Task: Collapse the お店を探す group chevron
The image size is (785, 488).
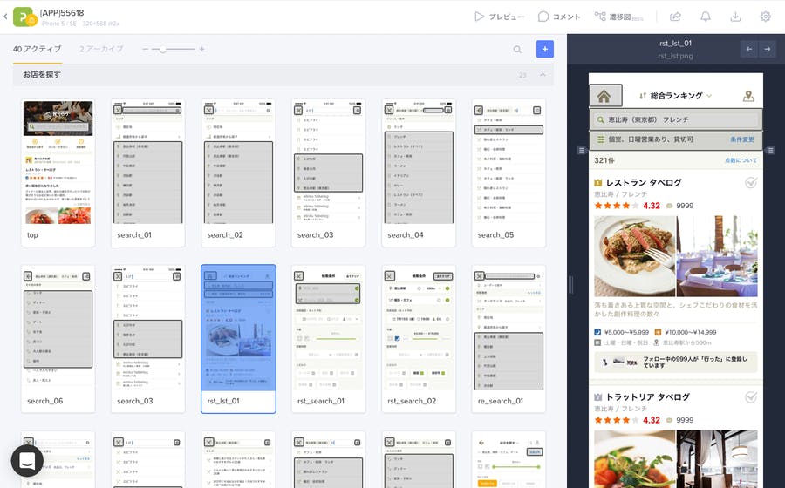Action: click(x=543, y=74)
